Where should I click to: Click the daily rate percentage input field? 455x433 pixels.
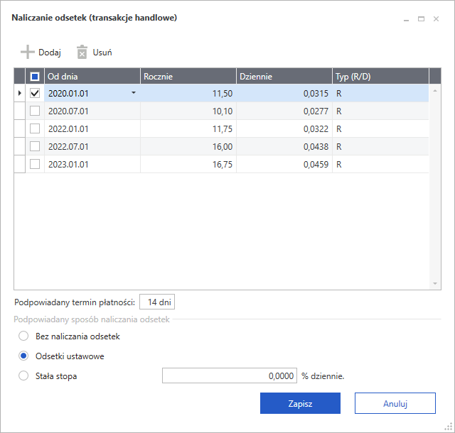point(229,376)
